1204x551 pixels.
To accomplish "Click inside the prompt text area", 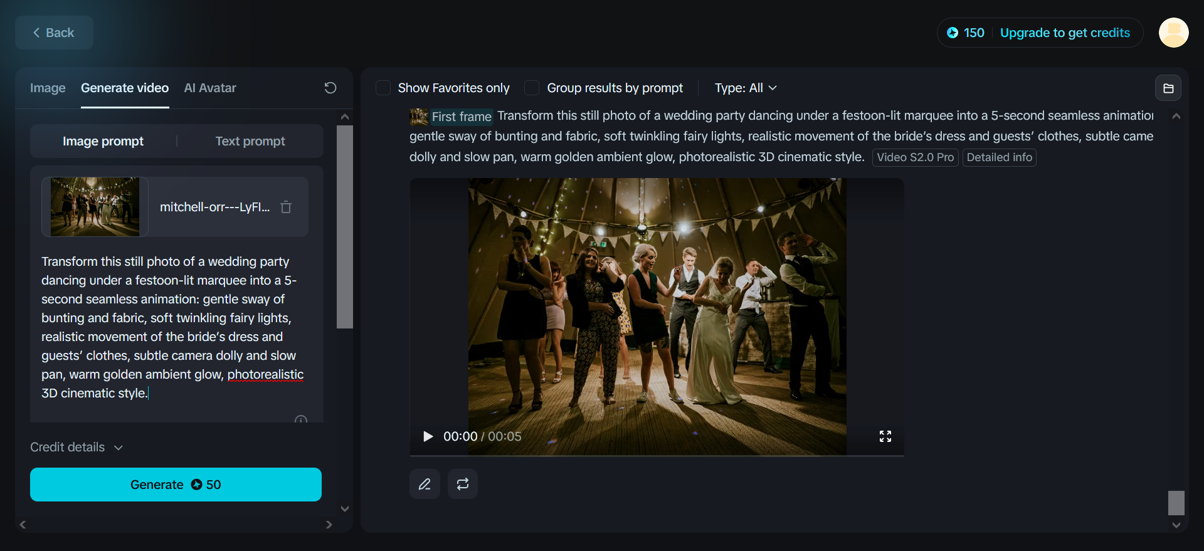I will click(x=172, y=327).
